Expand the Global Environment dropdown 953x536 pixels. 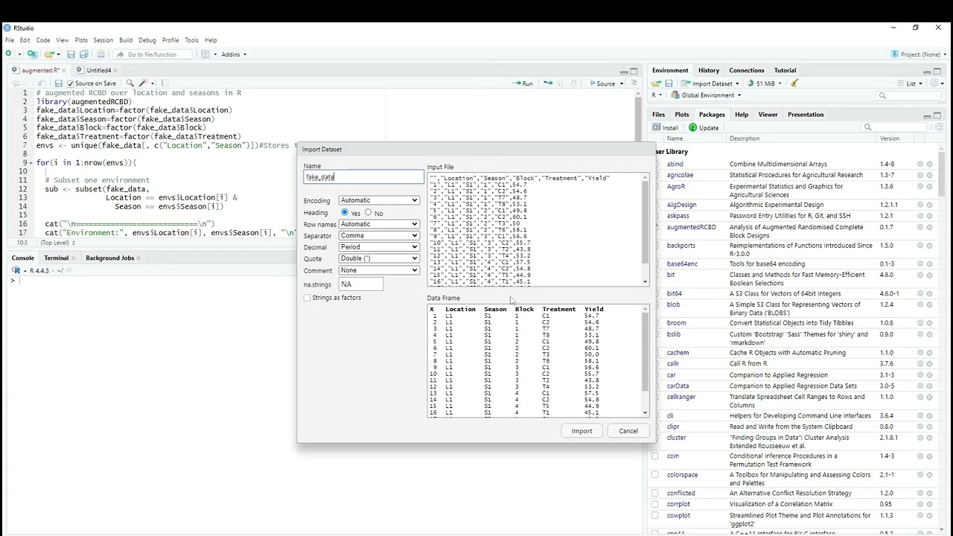[x=705, y=95]
